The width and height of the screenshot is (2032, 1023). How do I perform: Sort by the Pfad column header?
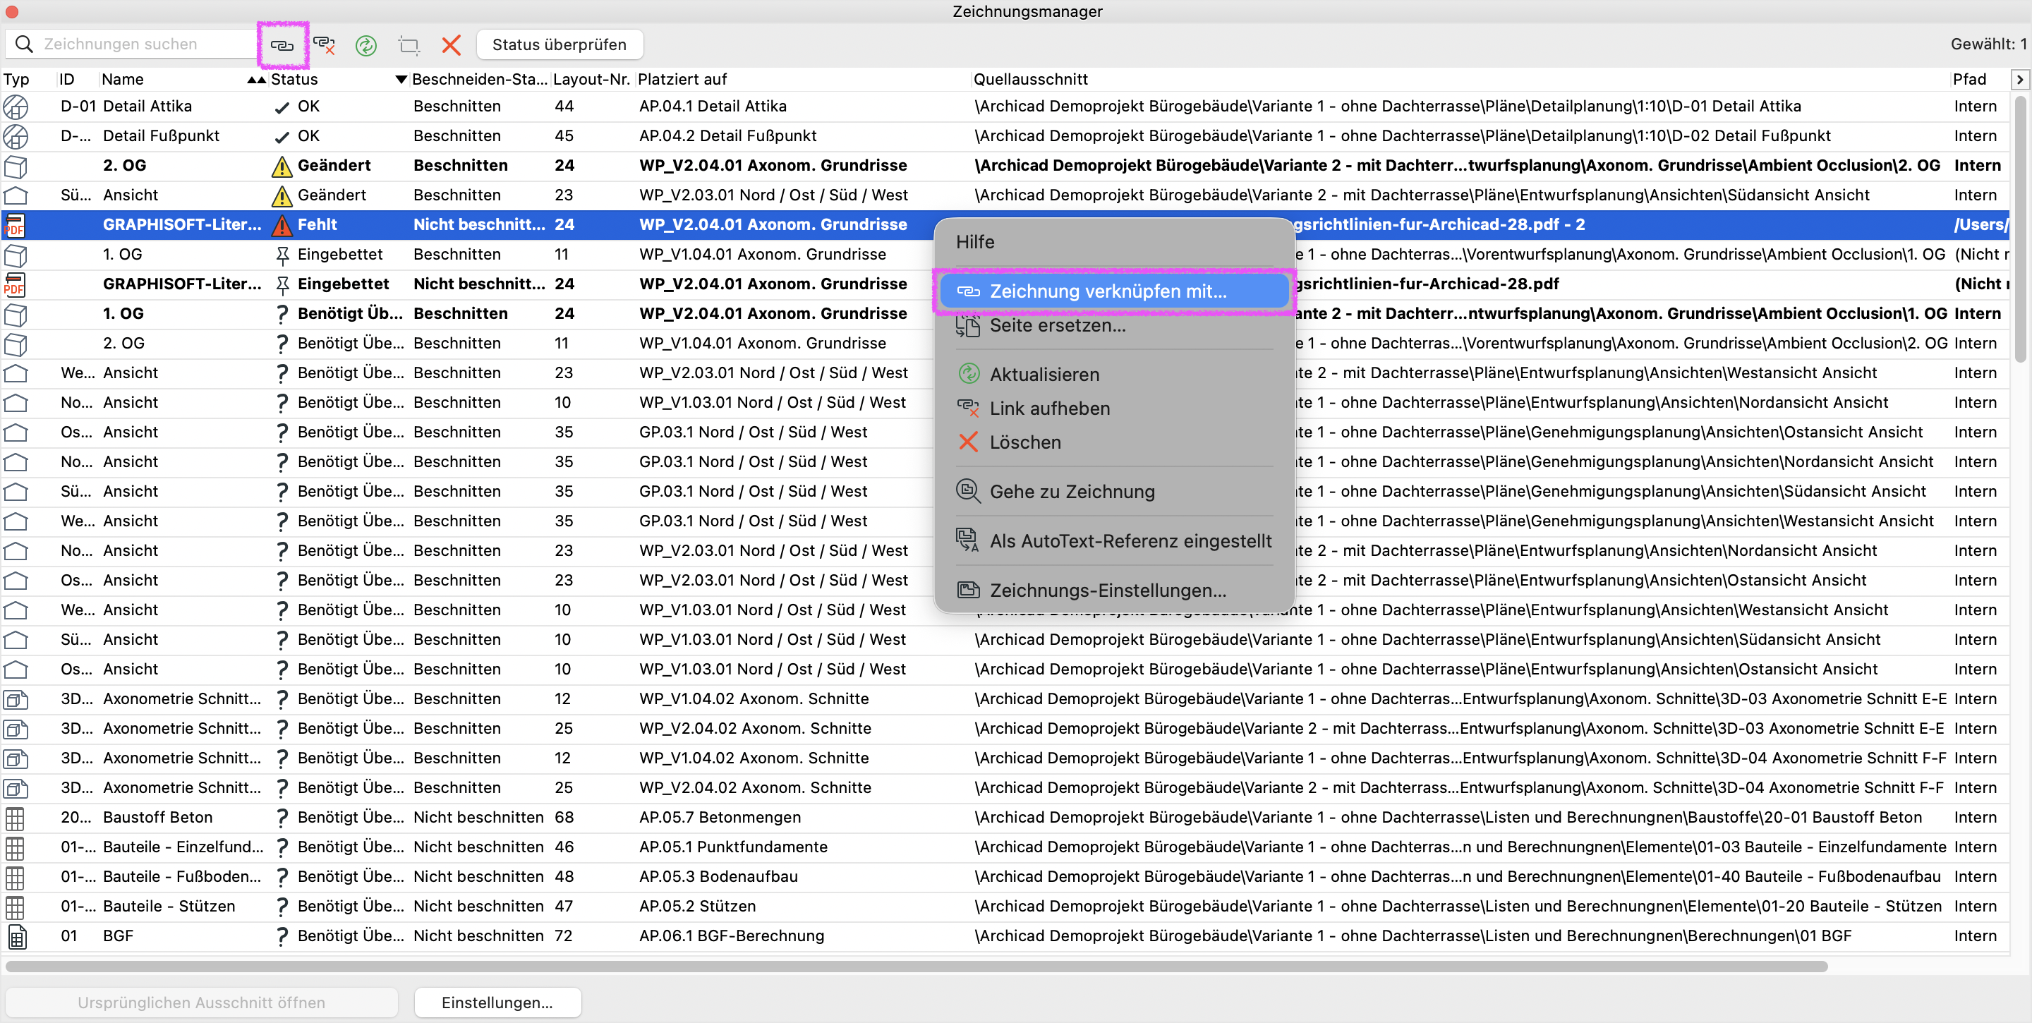tap(1969, 79)
